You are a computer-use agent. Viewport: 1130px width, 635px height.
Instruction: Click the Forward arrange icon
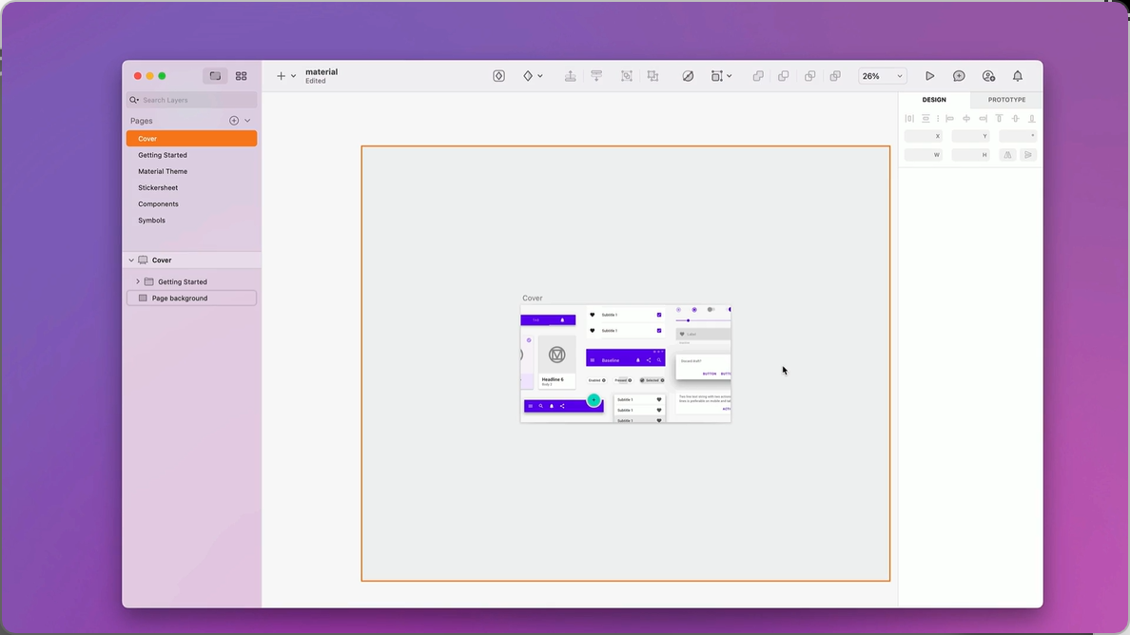[x=570, y=76]
